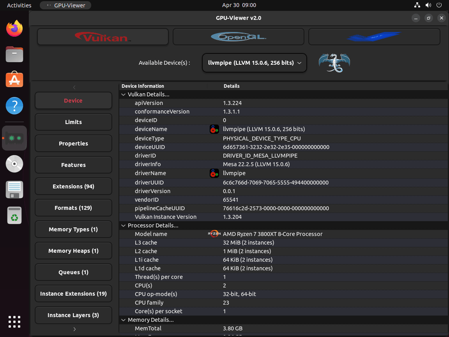Open GPU-Viewer from the Ubuntu dock
Screen dimensions: 449x337
(x=14, y=138)
